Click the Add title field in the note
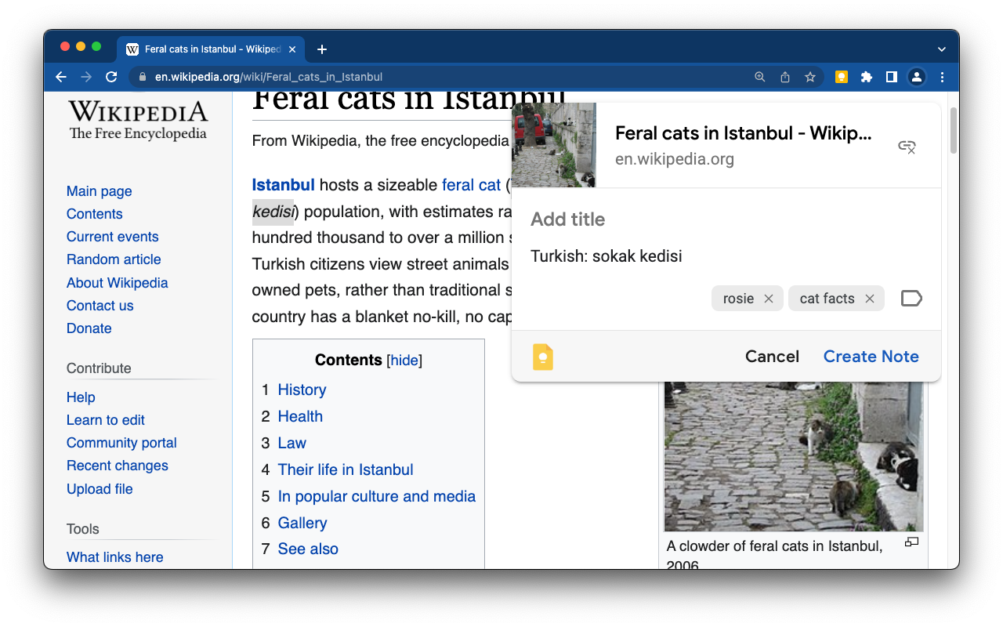The image size is (1003, 627). point(567,219)
